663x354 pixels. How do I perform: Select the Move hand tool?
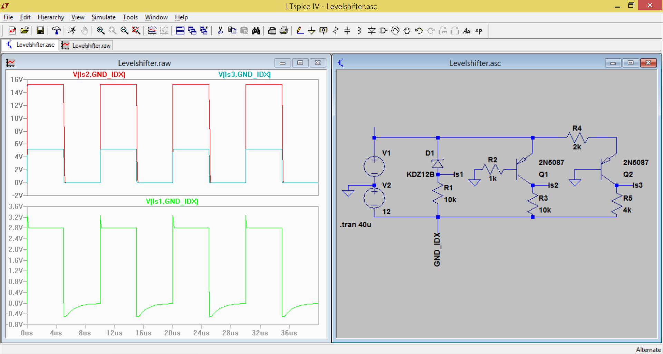coord(395,31)
